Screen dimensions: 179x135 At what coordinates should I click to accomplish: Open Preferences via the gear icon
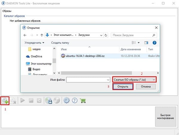point(66,101)
